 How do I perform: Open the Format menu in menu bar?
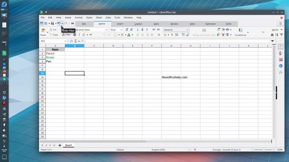(x=79, y=18)
